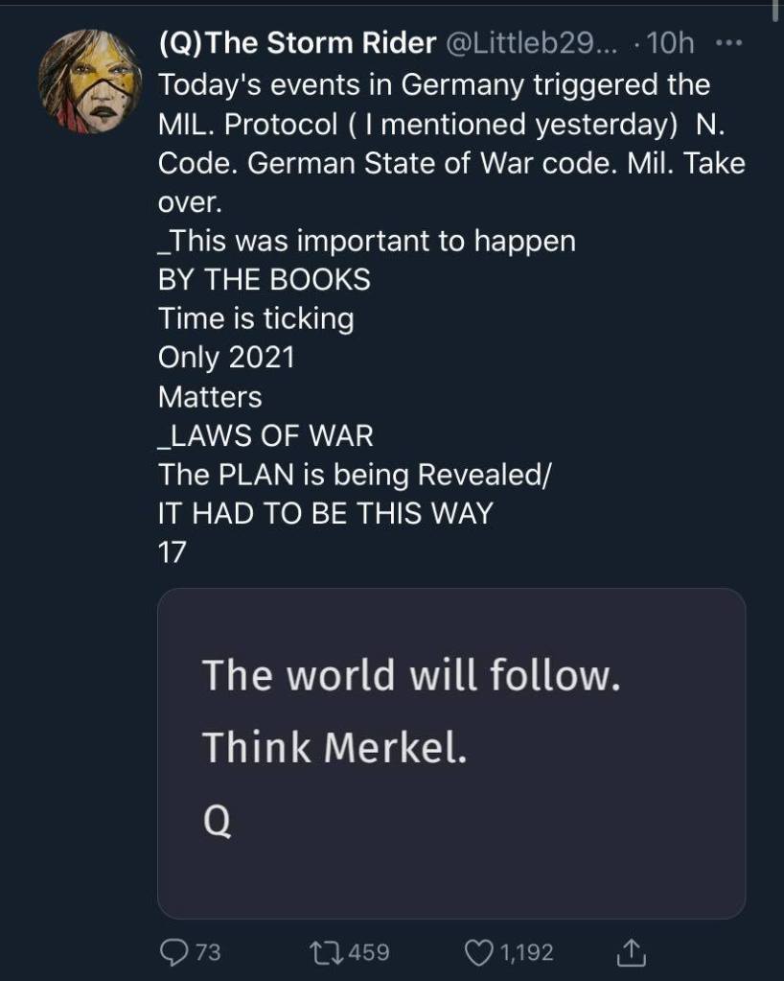Screen dimensions: 784x981
Task: Select the @Littleb29 username handle
Action: coord(533,44)
